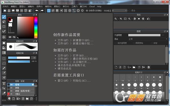This screenshot has height=106, width=170.
Task: Select the Bucket fill tool
Action: click(x=4, y=48)
